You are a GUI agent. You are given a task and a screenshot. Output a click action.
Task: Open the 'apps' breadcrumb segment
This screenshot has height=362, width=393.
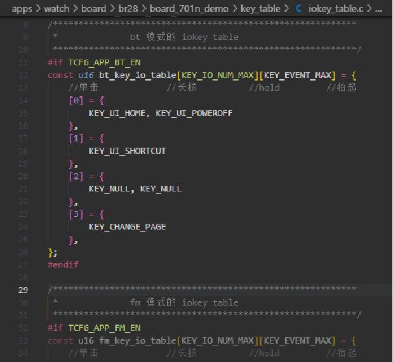[22, 9]
